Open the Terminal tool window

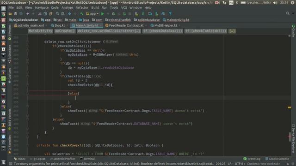point(87,159)
